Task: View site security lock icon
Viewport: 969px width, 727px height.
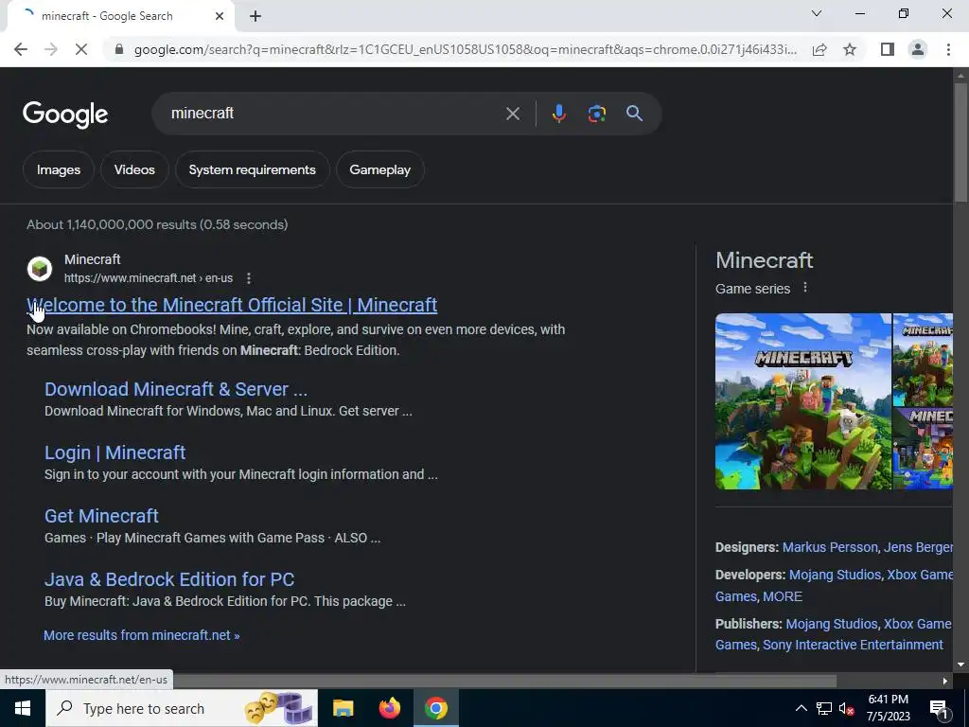Action: (x=118, y=49)
